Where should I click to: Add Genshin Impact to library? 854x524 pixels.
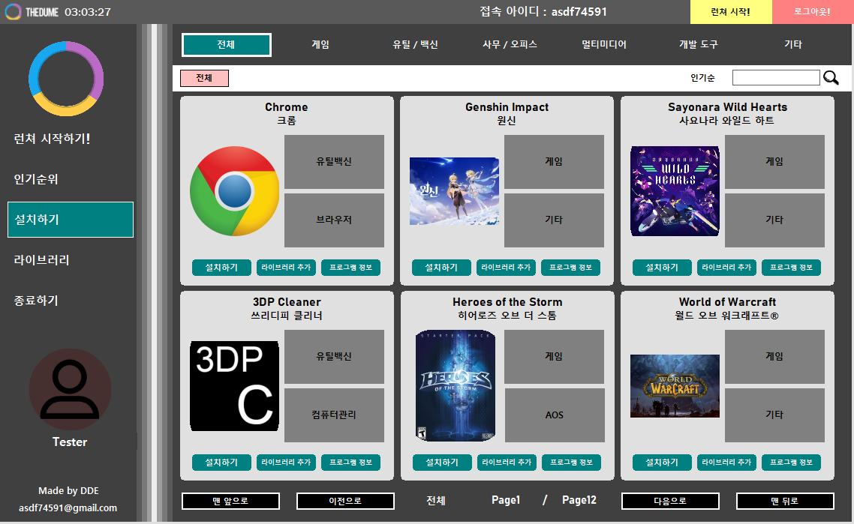[506, 268]
